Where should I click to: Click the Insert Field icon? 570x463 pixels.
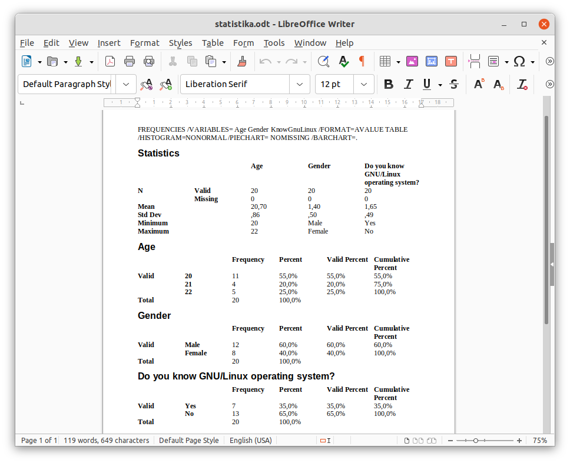(x=493, y=61)
